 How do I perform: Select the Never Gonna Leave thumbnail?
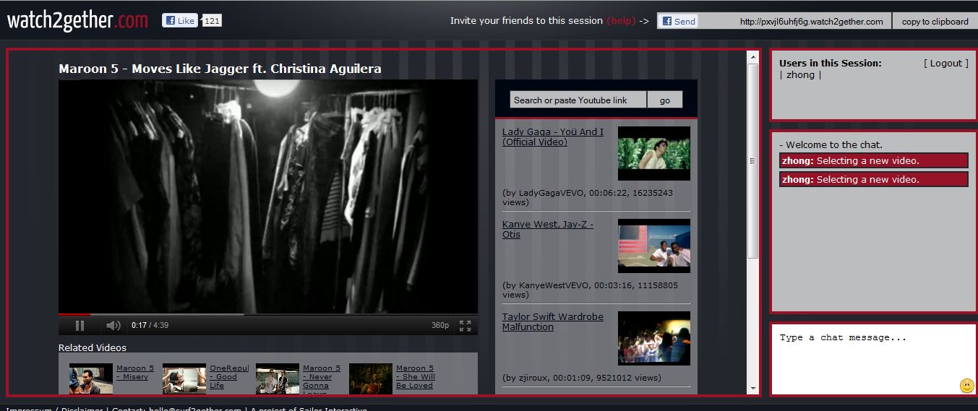[x=278, y=378]
